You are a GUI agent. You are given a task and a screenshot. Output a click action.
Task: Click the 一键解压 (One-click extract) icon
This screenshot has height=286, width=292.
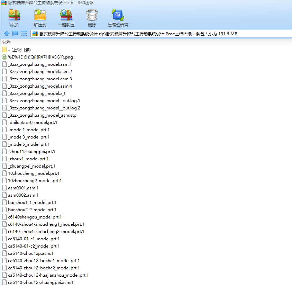click(x=66, y=15)
